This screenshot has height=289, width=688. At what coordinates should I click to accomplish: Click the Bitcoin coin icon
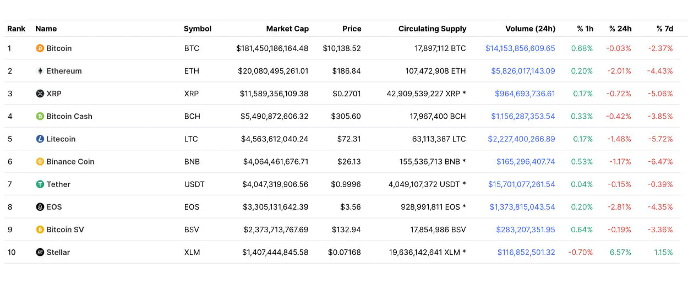tap(40, 48)
